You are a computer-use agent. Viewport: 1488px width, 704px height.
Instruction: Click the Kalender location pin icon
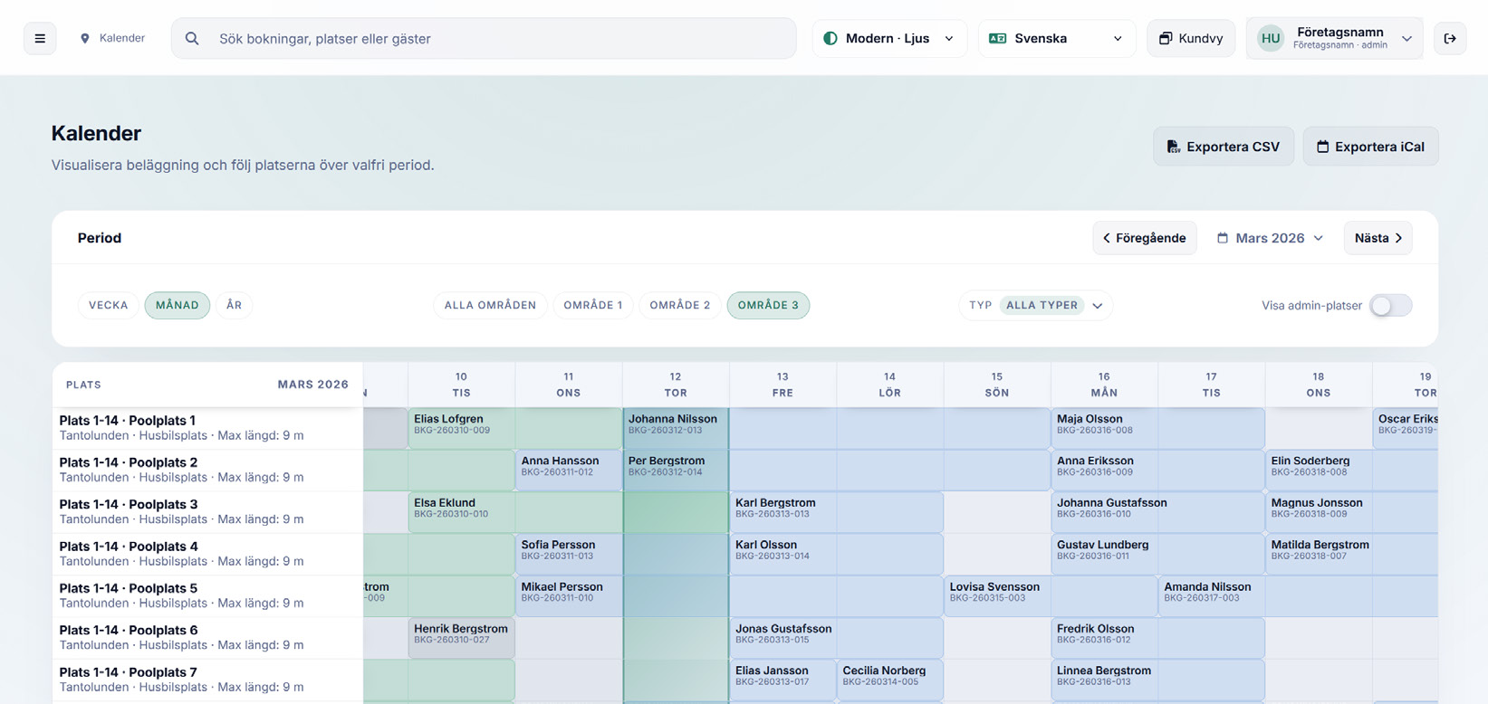85,38
